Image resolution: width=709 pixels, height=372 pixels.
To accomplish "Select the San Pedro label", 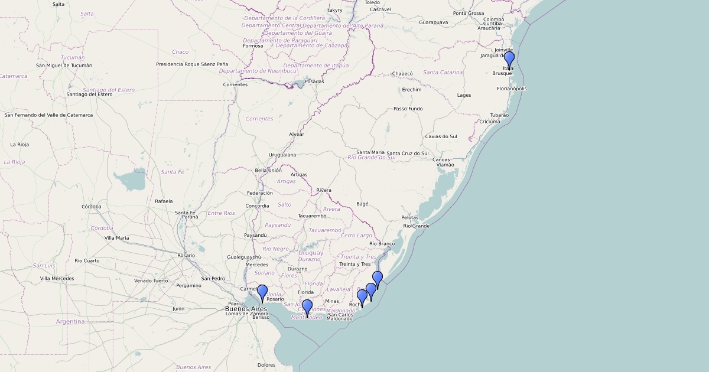I will tap(213, 278).
